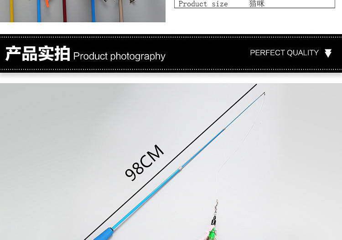This screenshot has width=342, height=240.
Task: Click the black clip above green feather
Action: pos(213,222)
